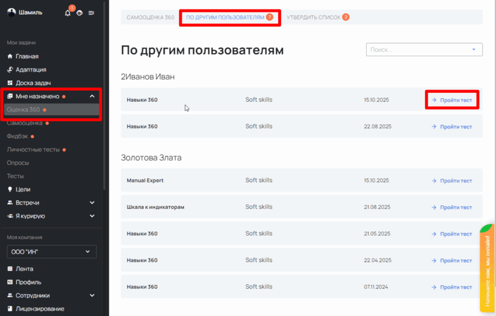Go to Главная via the home icon
The width and height of the screenshot is (496, 316).
point(10,56)
